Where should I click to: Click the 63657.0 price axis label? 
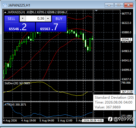(126, 79)
